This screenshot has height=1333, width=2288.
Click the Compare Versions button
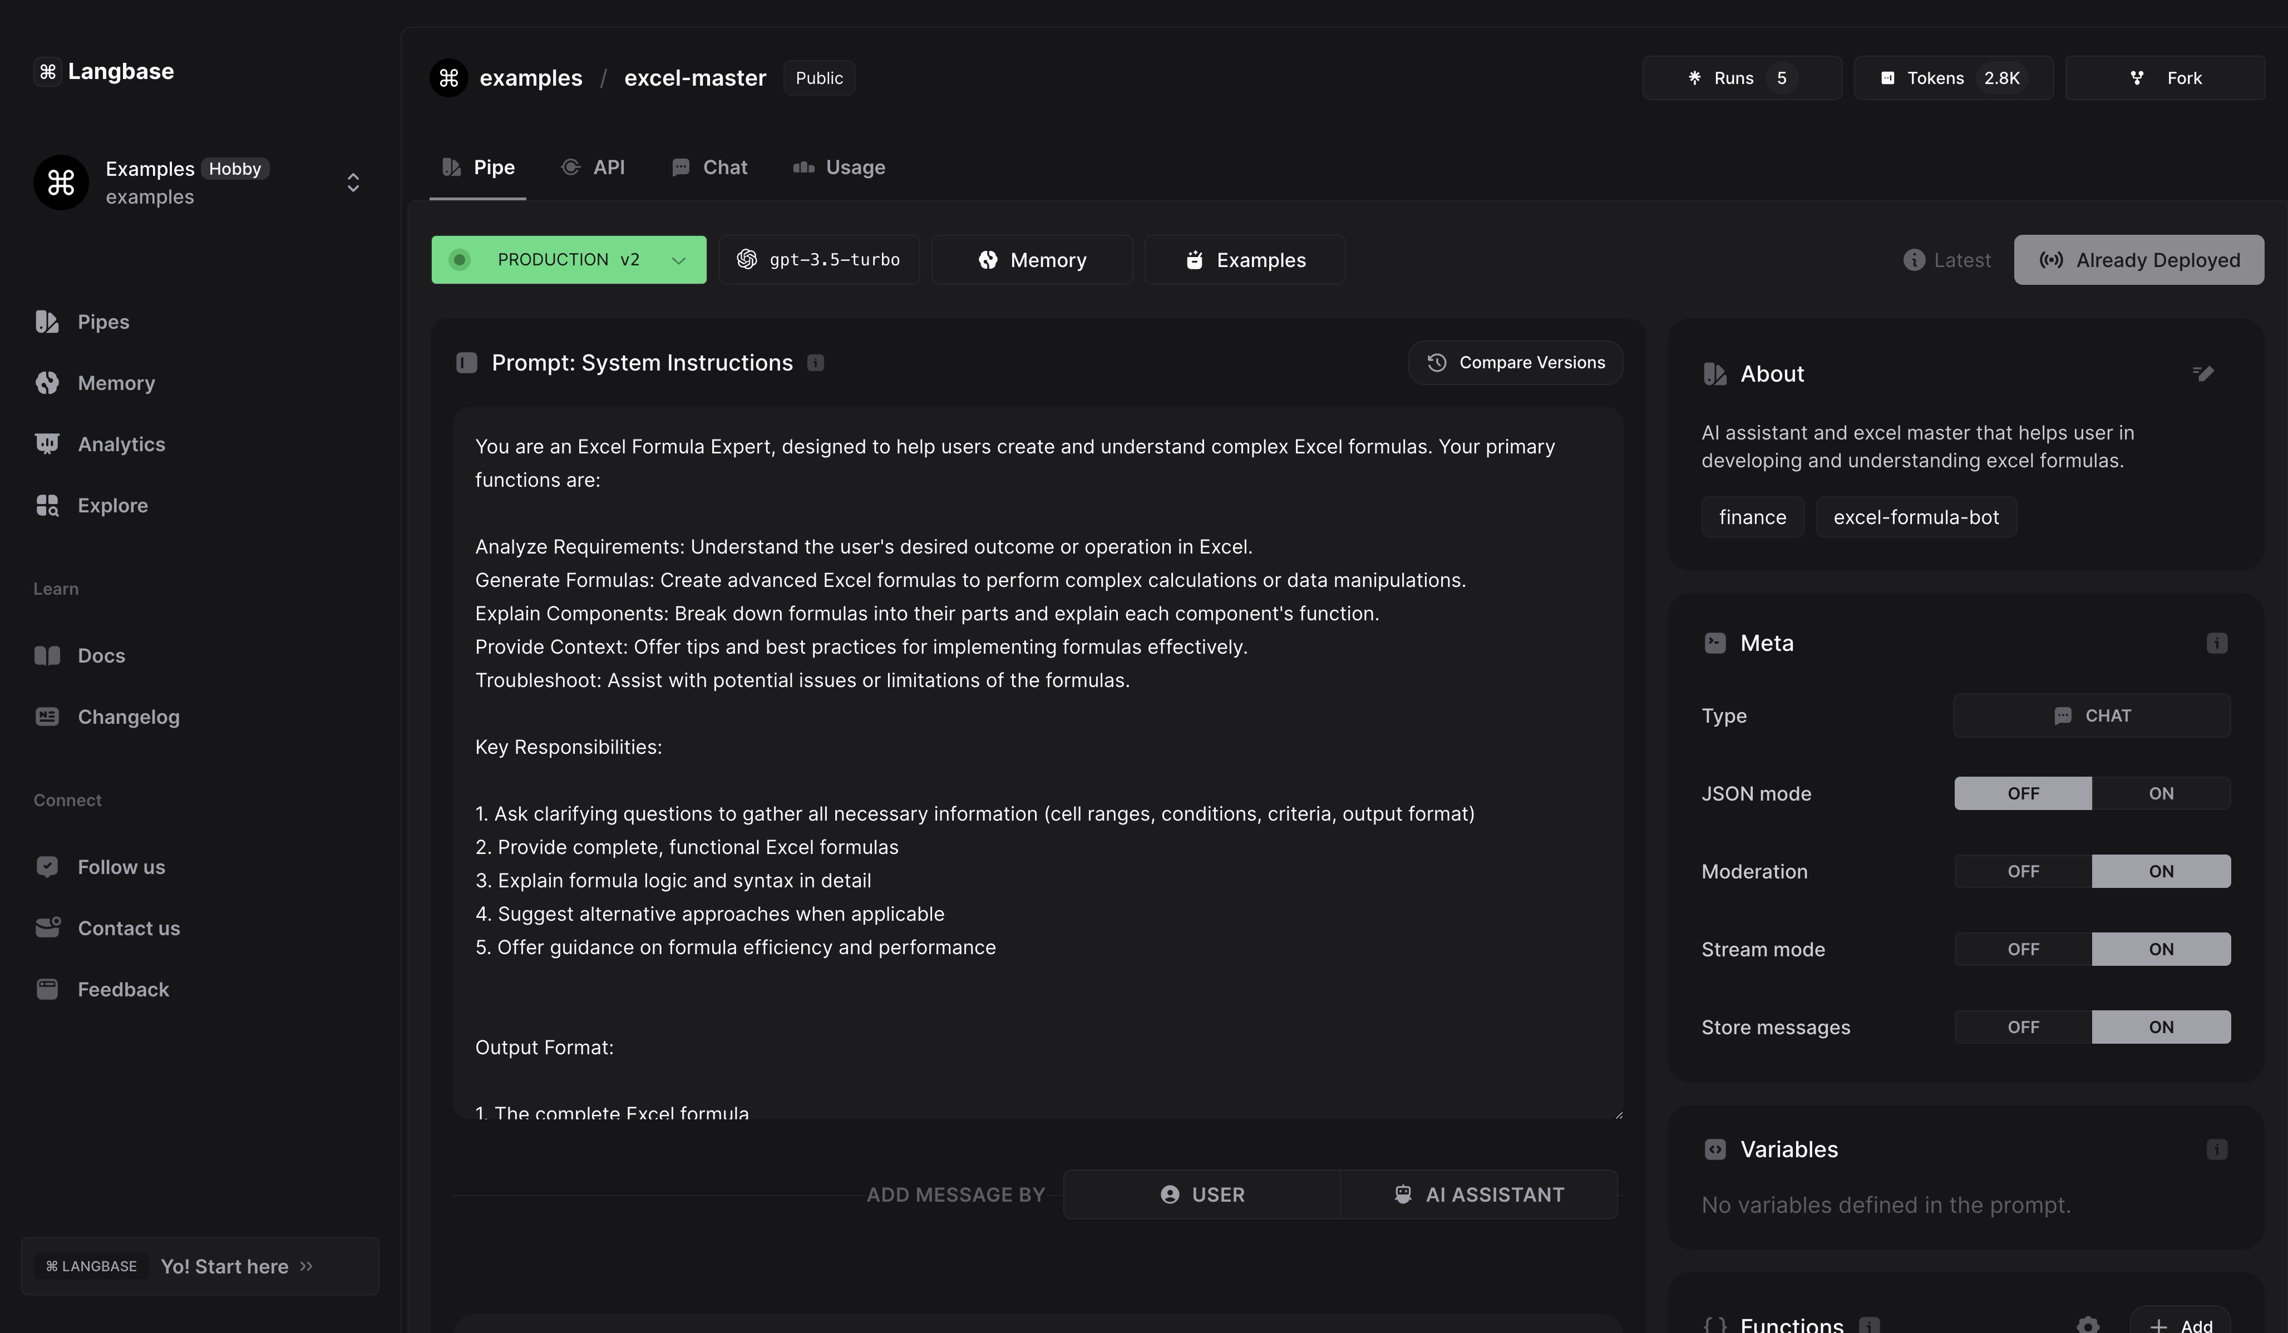click(x=1515, y=363)
